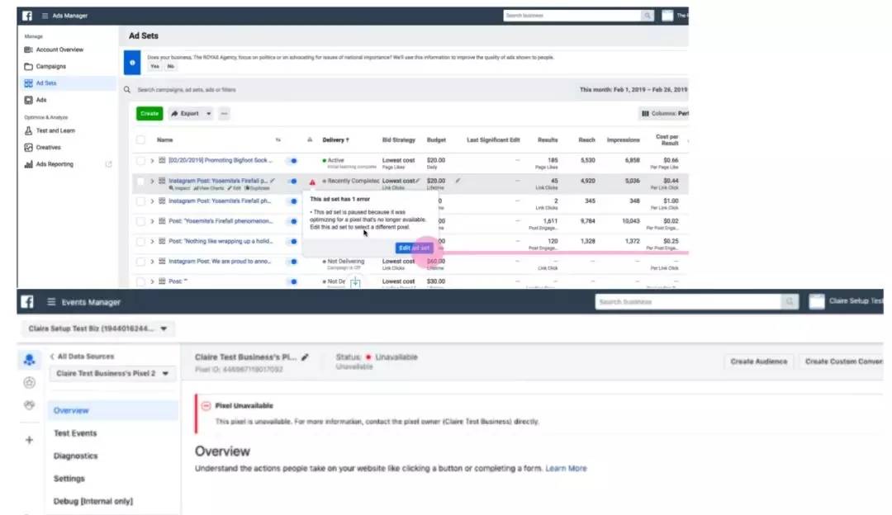Click the Create Audience button
892x515 pixels.
759,361
